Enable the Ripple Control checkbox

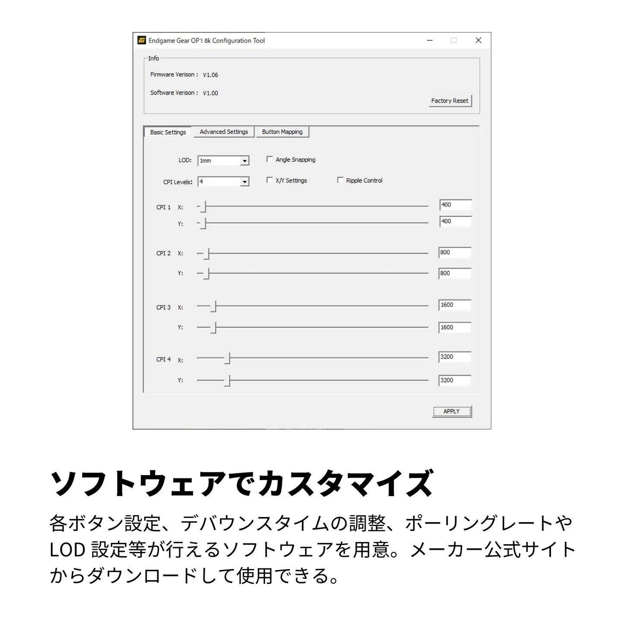coord(340,180)
